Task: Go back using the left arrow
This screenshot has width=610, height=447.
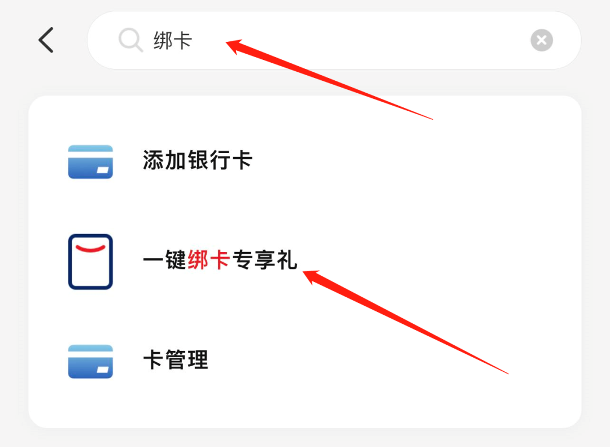Action: (46, 40)
